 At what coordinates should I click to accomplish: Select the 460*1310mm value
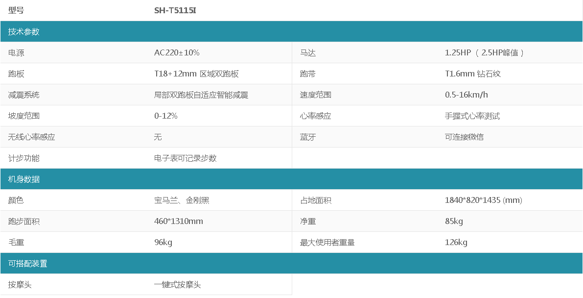179,221
